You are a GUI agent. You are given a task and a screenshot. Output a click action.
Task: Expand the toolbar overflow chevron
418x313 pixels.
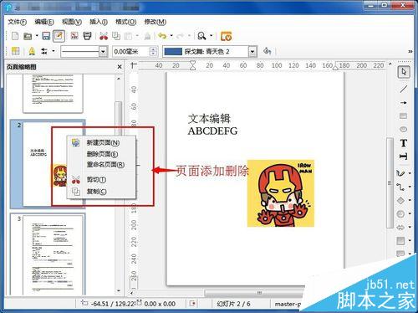click(x=410, y=52)
